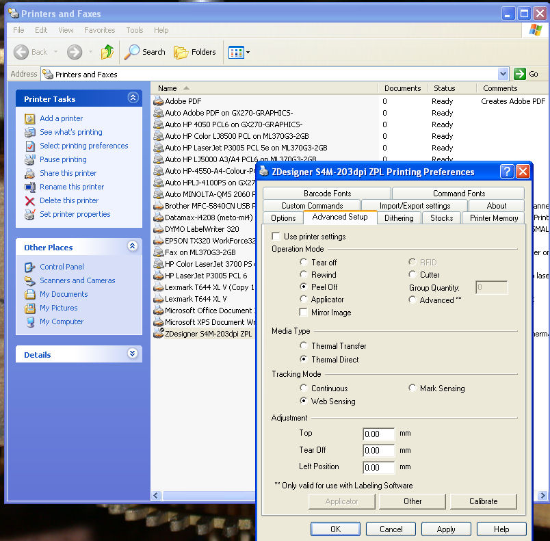Viewport: 550px width, 541px height.
Task: Open the Custom Commands tab
Action: [312, 205]
